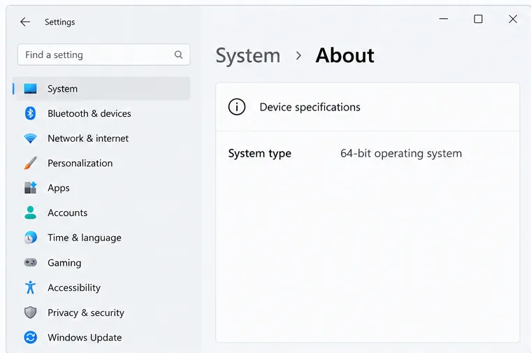Open Accounts settings

[x=68, y=212]
